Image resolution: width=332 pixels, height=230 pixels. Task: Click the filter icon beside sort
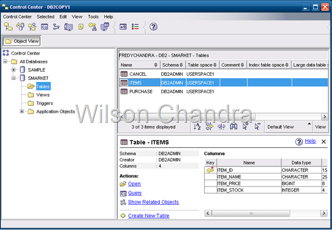click(x=210, y=126)
